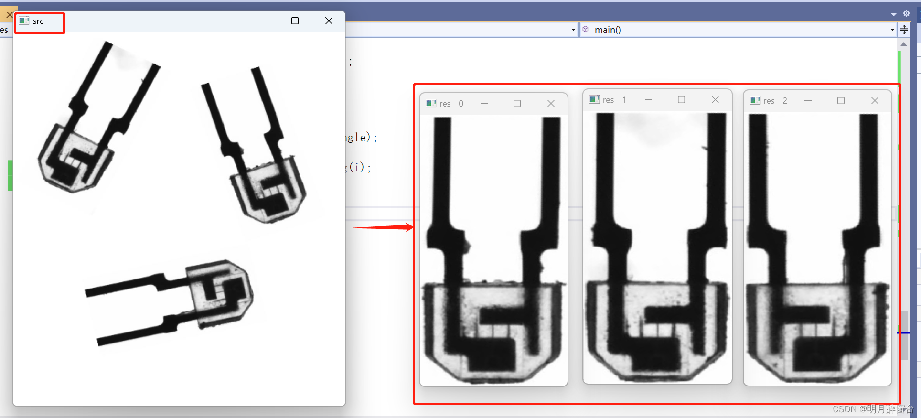Close the orange document tab
This screenshot has height=418, width=921.
point(9,14)
